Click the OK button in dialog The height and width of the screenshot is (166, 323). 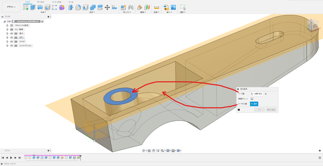pos(259,110)
